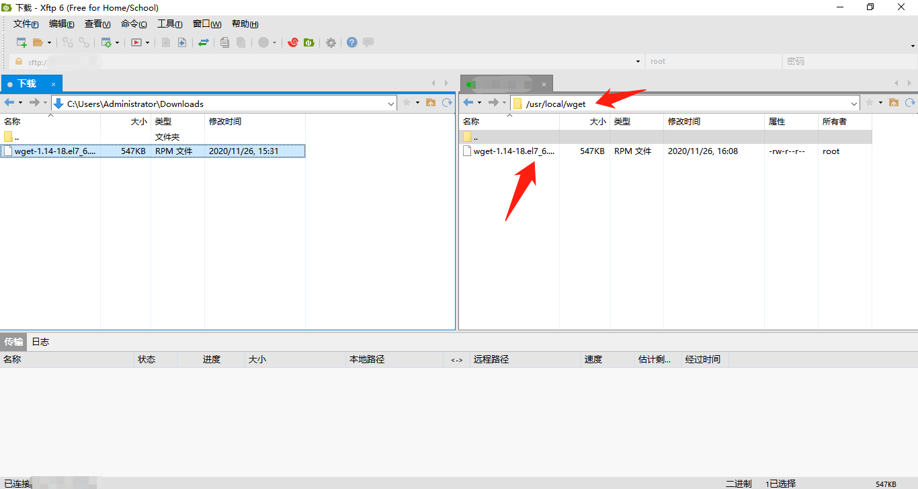Open the 命令(C) menu

point(134,24)
